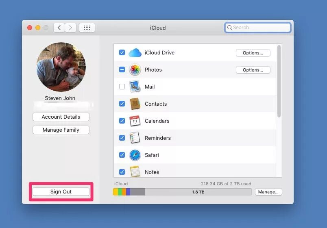The height and width of the screenshot is (228, 327).
Task: Show all preferences grid button
Action: pyautogui.click(x=87, y=28)
